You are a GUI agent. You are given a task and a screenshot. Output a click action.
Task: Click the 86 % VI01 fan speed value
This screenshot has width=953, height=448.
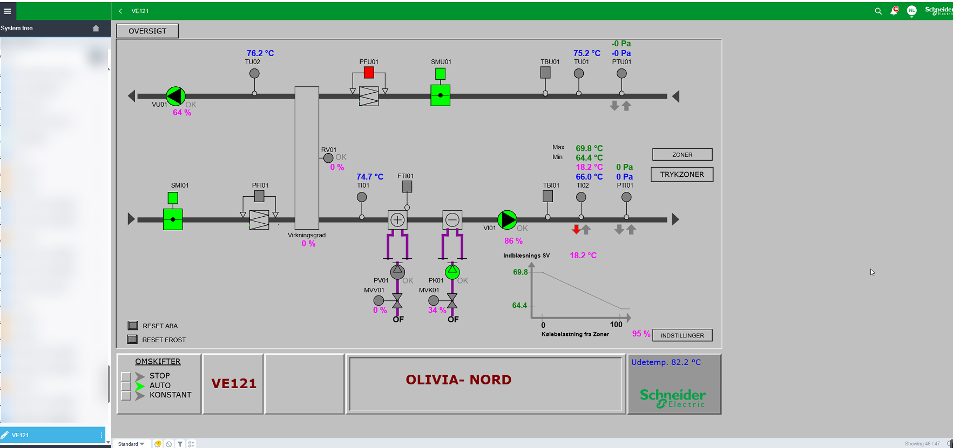(x=513, y=241)
